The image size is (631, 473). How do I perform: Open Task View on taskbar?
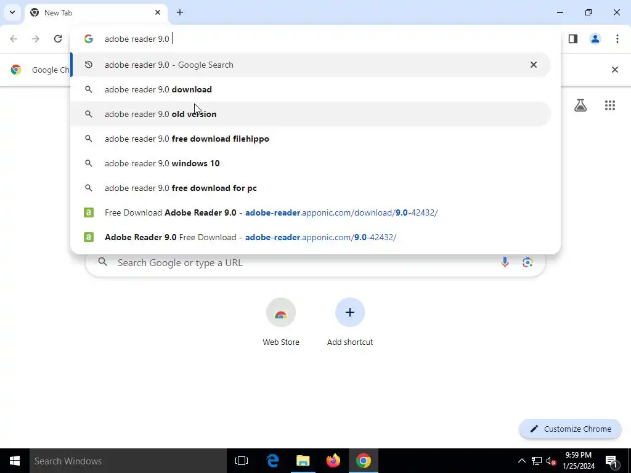(242, 461)
